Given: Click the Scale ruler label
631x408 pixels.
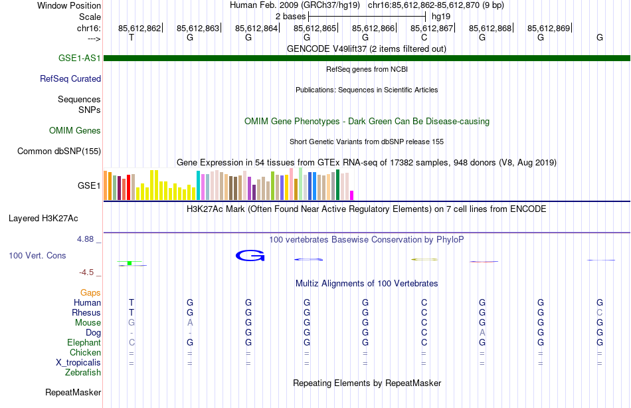Looking at the screenshot, I should coord(90,17).
